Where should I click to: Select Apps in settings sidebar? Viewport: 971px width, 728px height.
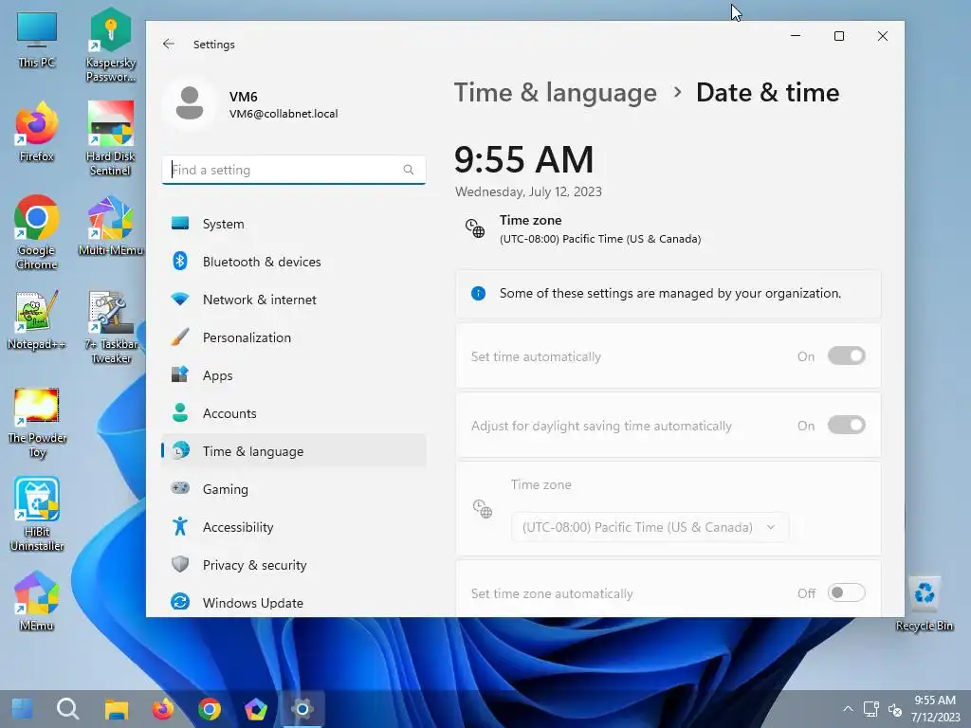coord(294,375)
